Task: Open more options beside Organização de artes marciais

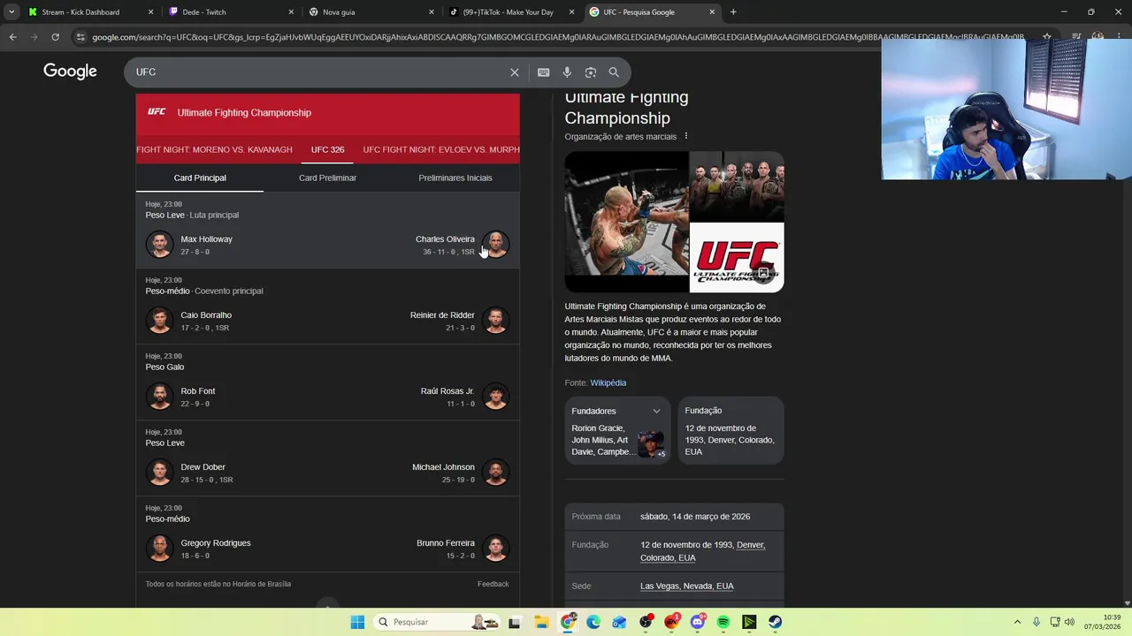Action: coord(686,136)
